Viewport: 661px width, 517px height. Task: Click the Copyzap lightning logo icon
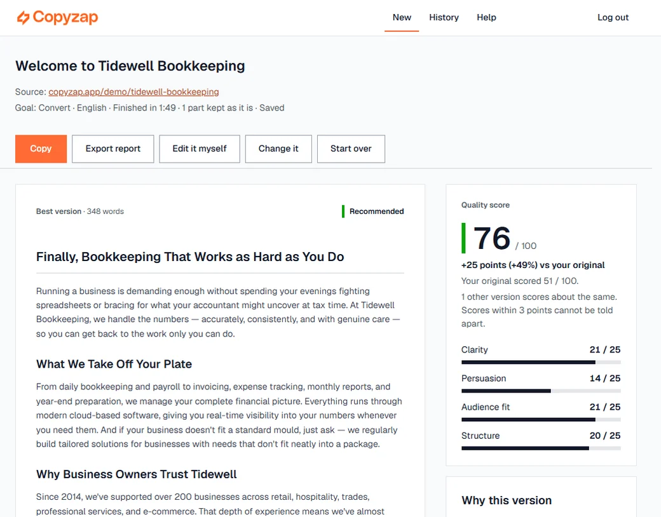[23, 18]
